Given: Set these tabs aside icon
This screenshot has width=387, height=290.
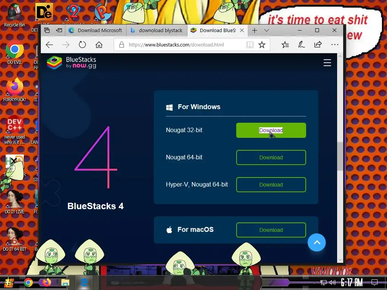Looking at the screenshot, I should [59, 30].
